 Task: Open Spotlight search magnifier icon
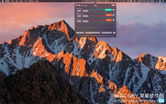coord(157,1)
